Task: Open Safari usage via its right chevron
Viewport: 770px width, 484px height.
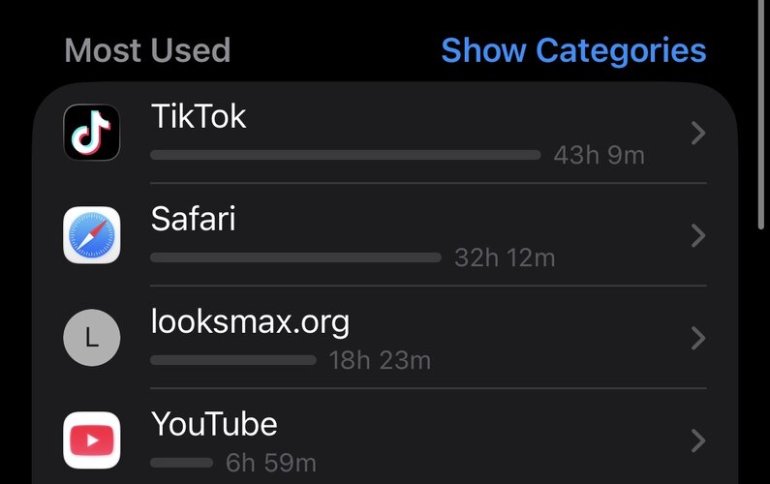Action: [697, 235]
